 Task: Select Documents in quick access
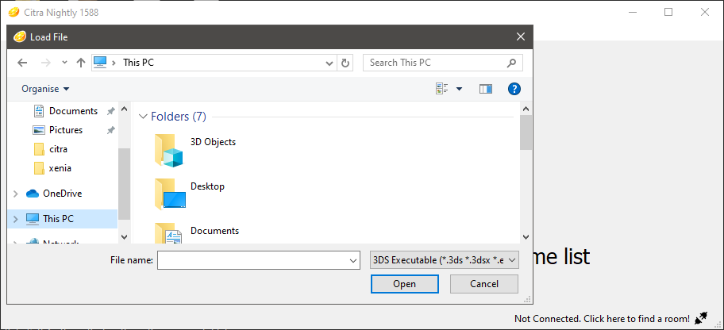point(73,111)
